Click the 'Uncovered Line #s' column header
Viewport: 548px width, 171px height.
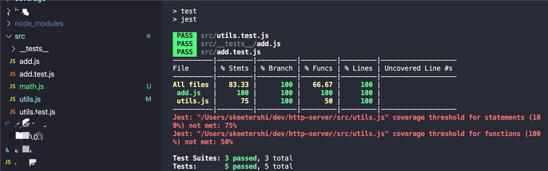click(x=418, y=68)
